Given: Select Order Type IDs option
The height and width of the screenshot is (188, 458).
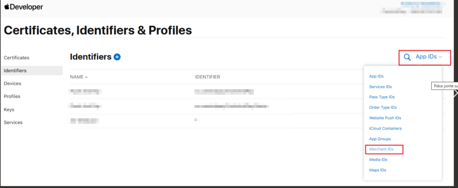Looking at the screenshot, I should coord(383,107).
